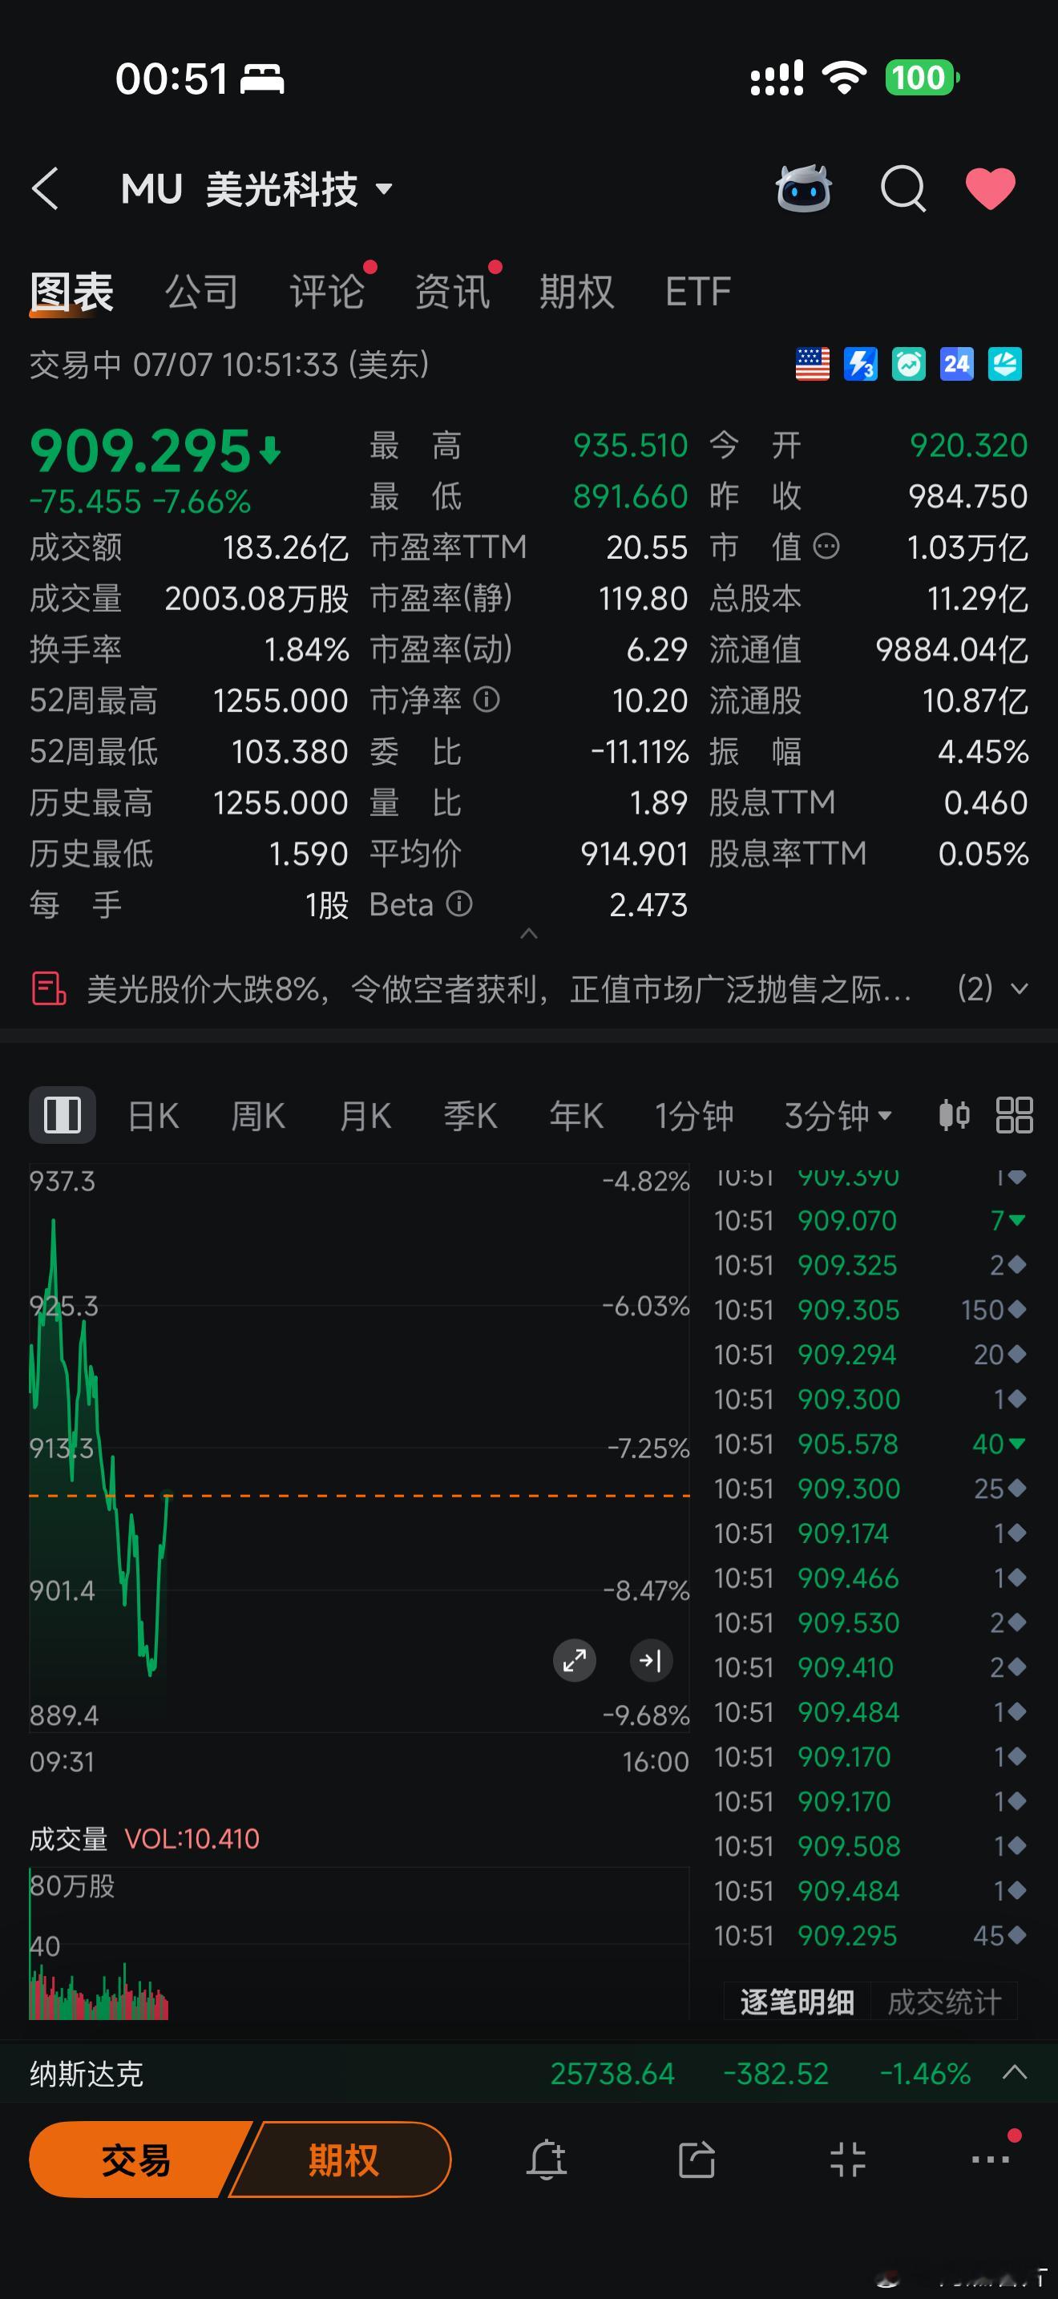Image resolution: width=1058 pixels, height=2299 pixels.
Task: Tap the intraday price line chart
Action: pos(360,1446)
